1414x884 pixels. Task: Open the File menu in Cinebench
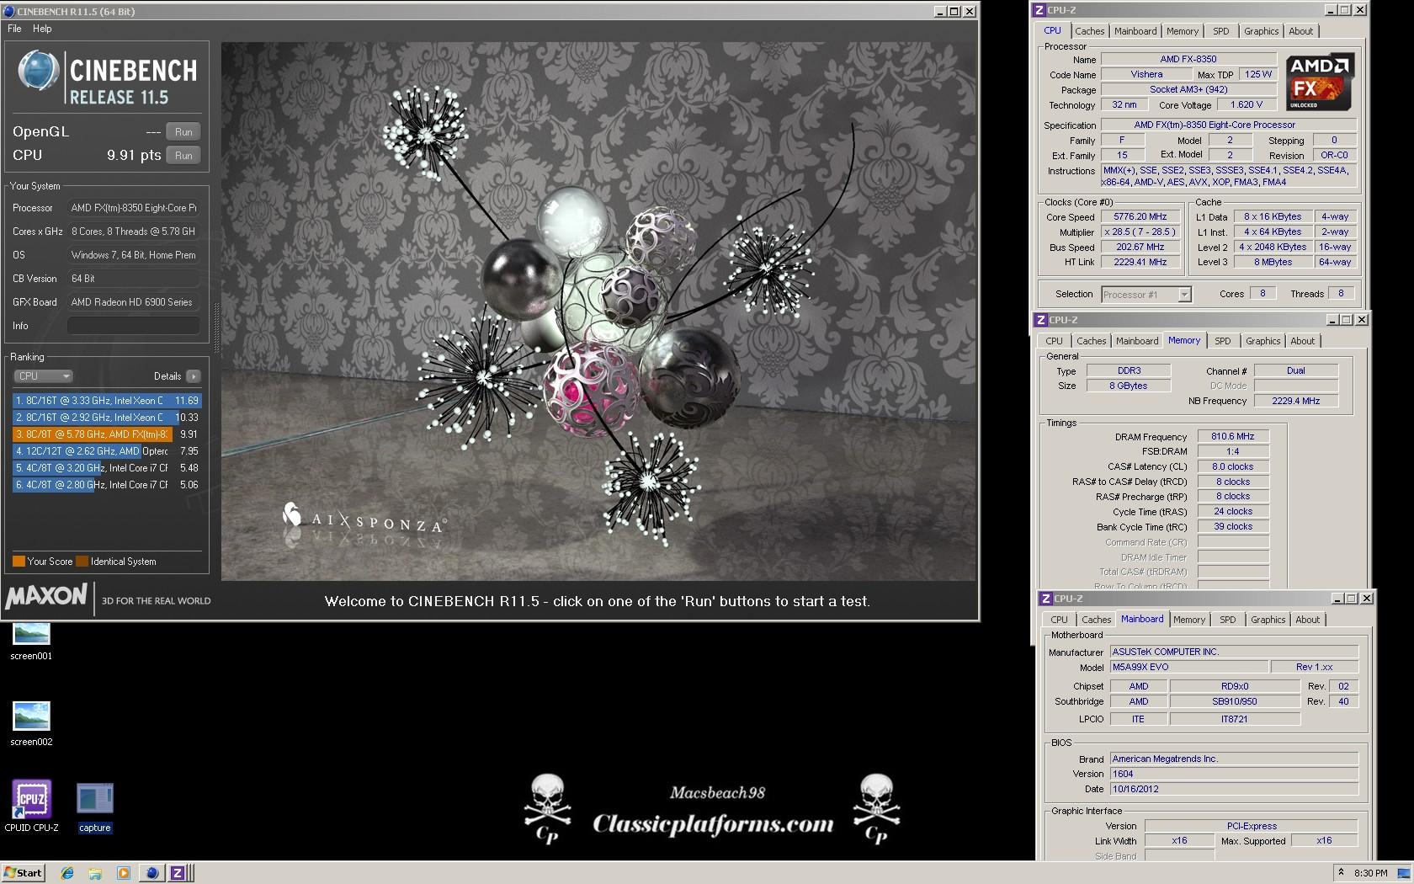click(14, 29)
